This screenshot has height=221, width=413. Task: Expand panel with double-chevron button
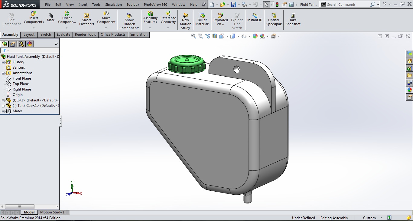point(56,44)
